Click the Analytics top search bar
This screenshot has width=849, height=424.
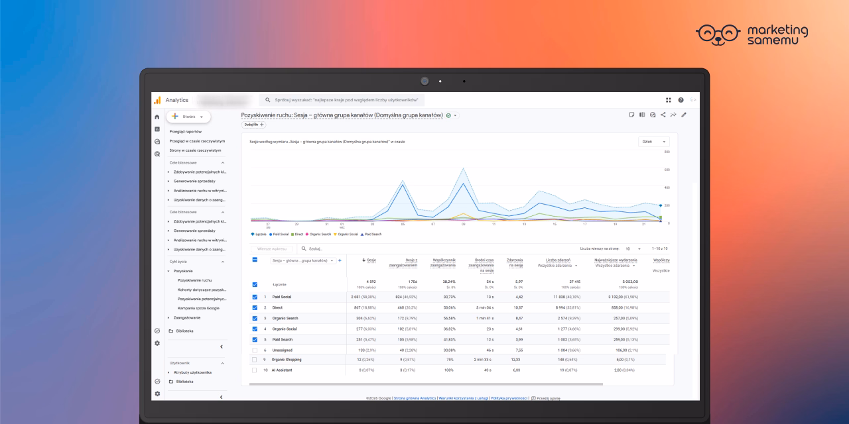[x=341, y=100]
